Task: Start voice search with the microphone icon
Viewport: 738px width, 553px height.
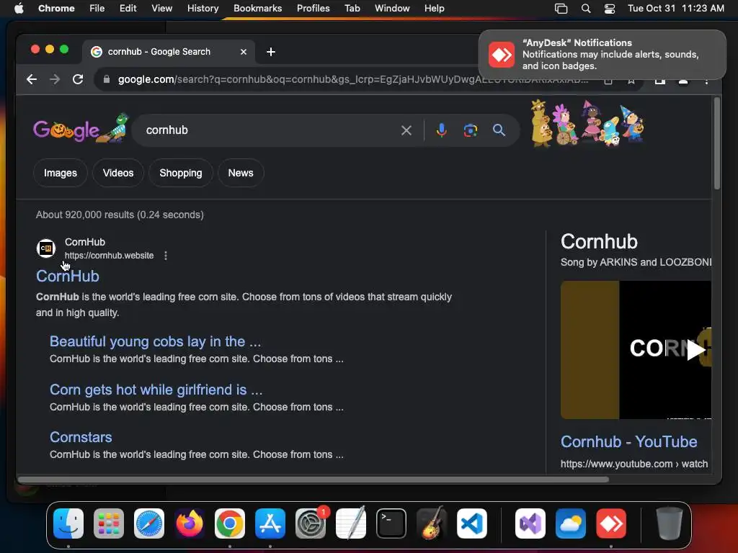Action: (441, 130)
